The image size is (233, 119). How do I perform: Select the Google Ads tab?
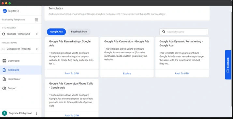(56, 32)
